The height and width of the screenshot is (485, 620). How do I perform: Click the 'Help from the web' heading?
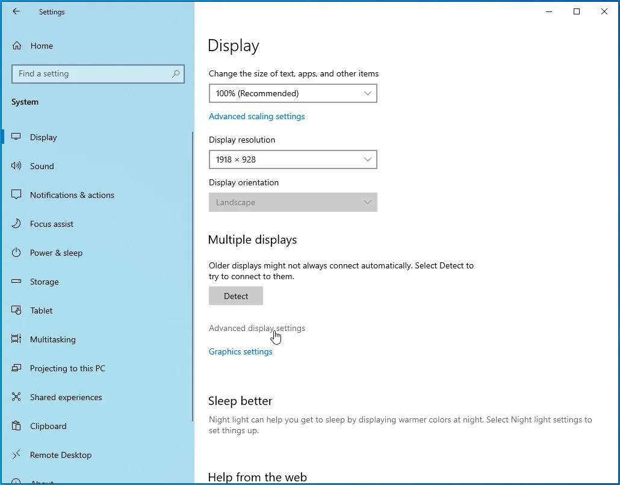(258, 477)
